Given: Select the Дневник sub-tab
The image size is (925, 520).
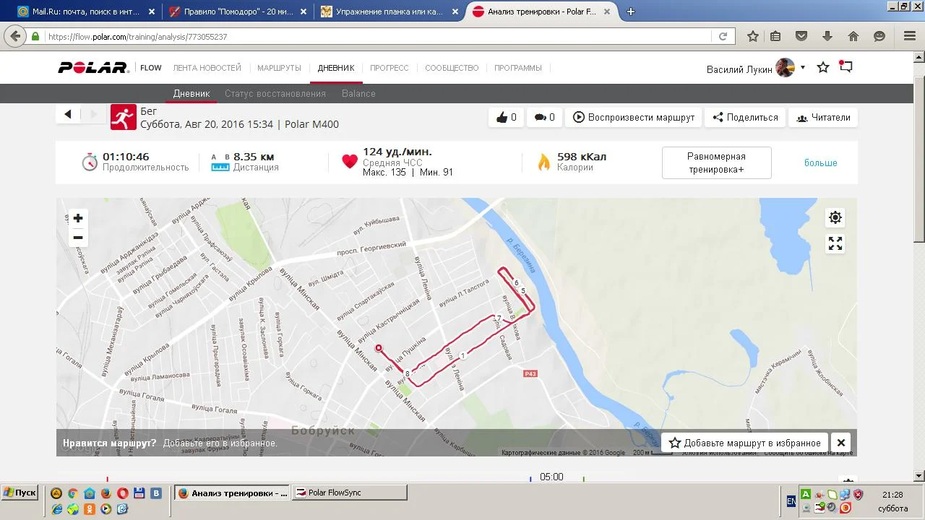Looking at the screenshot, I should coord(192,93).
